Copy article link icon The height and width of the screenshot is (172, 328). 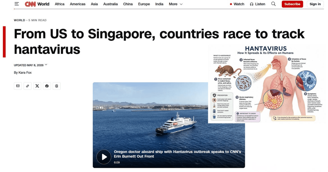click(x=27, y=86)
